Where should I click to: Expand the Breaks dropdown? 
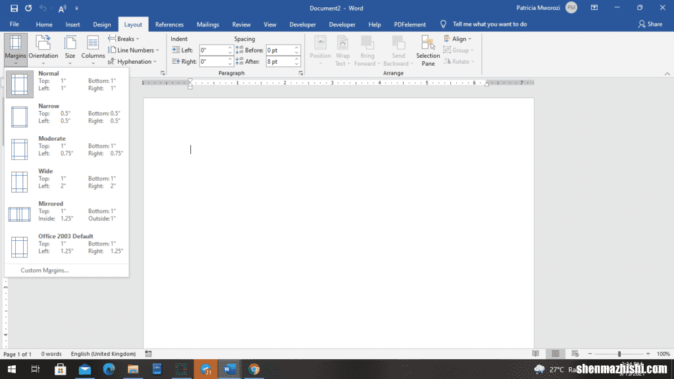[124, 39]
